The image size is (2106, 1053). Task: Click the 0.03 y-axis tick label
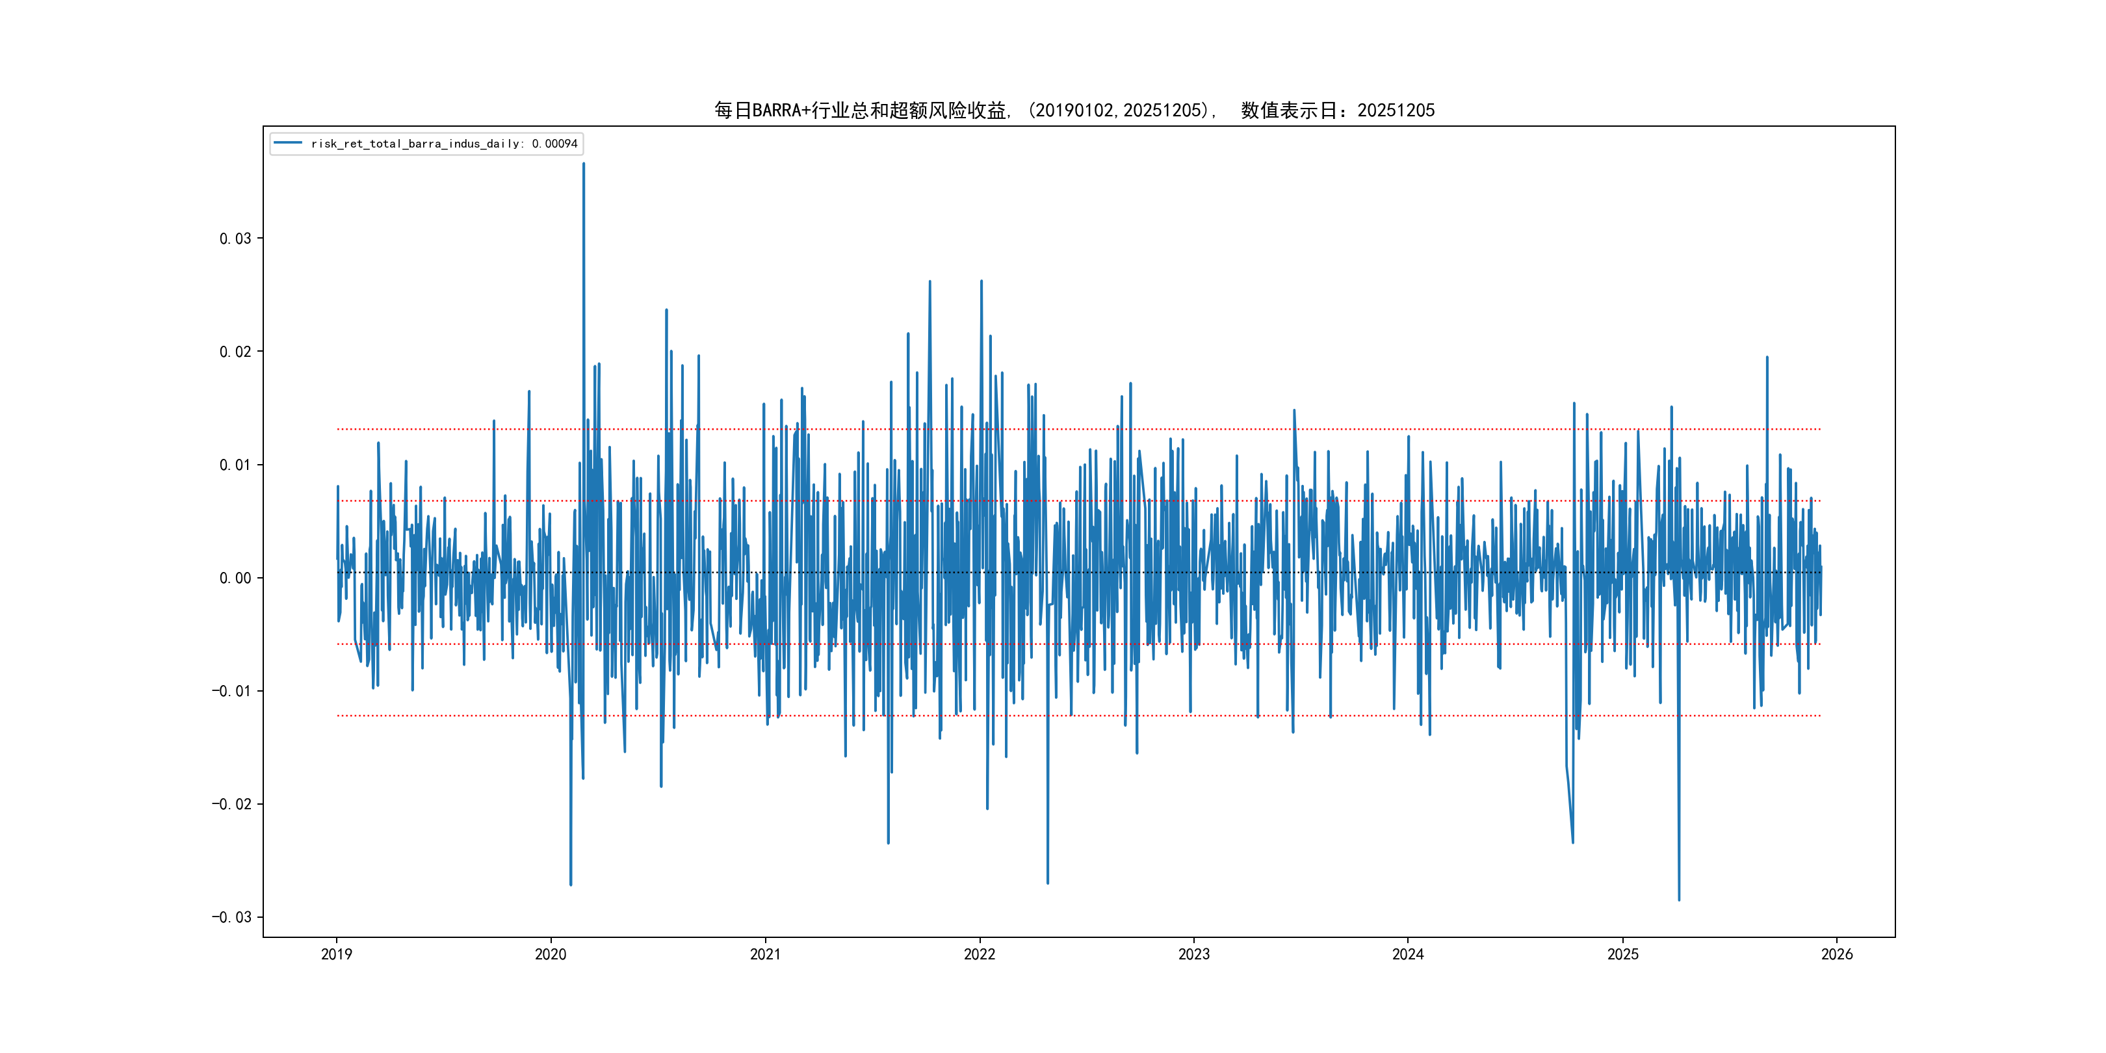(x=235, y=239)
